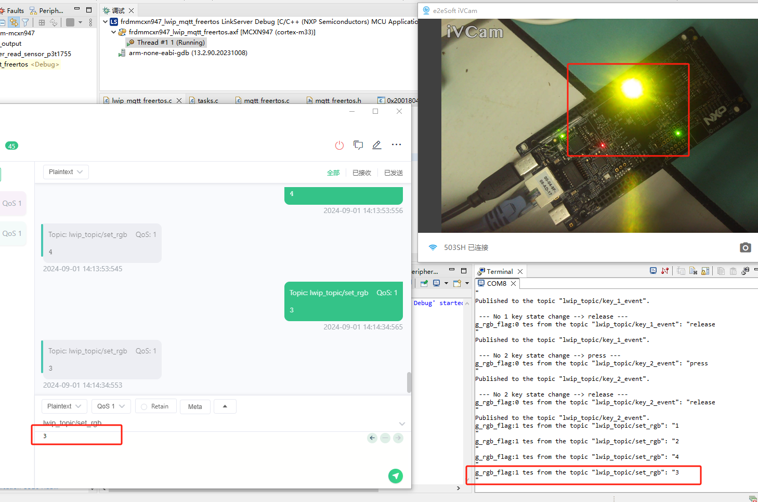Click the lwip_topic/set_rgb topic input field

click(218, 424)
